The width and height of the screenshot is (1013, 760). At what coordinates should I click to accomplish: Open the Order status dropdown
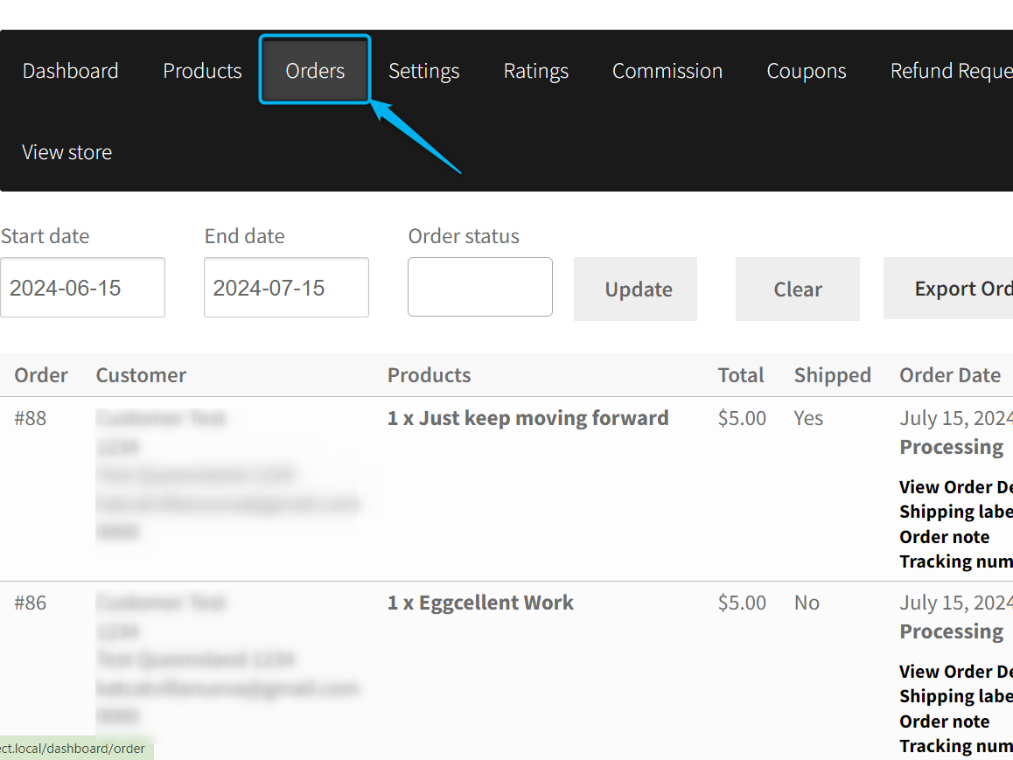[x=479, y=287]
